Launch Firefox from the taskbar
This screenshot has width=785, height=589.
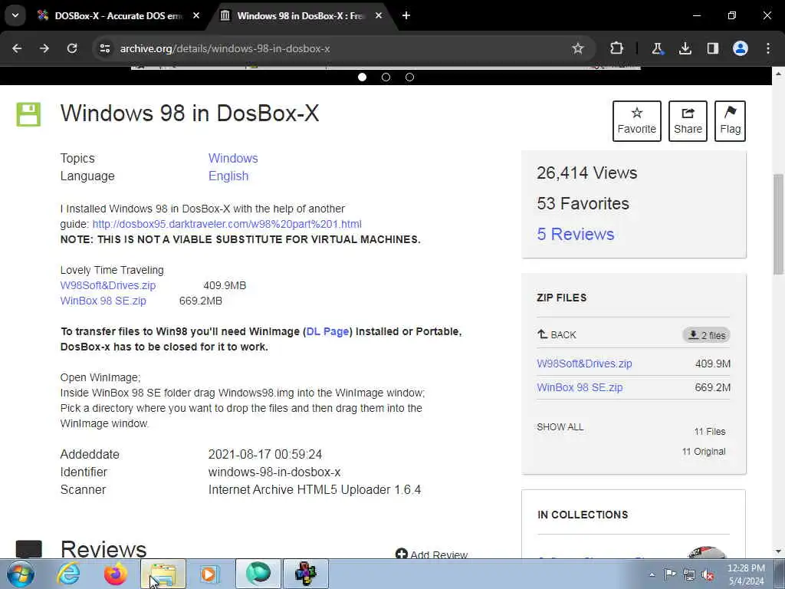point(115,574)
